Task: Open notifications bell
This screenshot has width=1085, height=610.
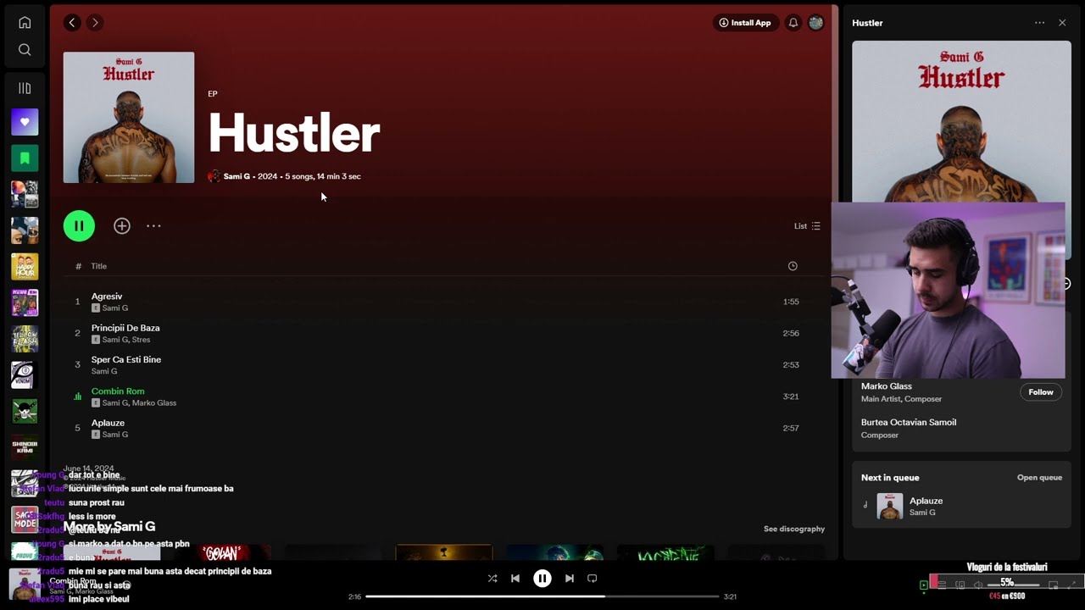Action: click(793, 23)
